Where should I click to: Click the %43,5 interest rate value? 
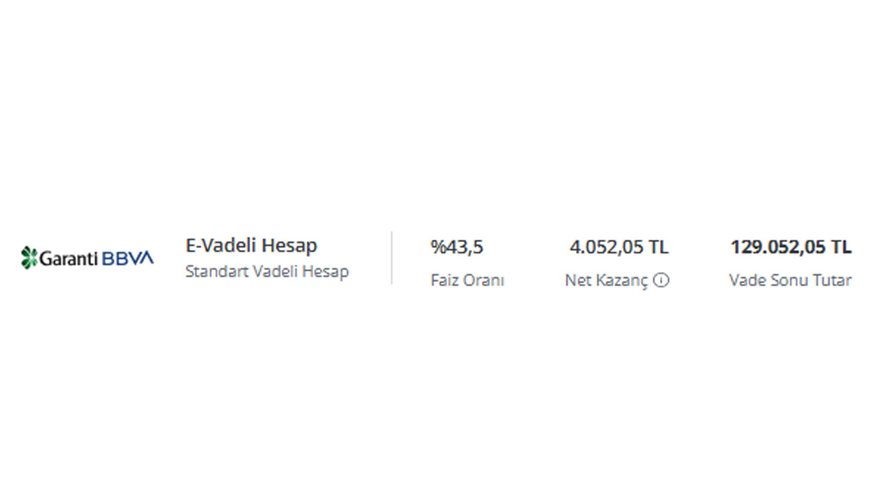[x=457, y=247]
